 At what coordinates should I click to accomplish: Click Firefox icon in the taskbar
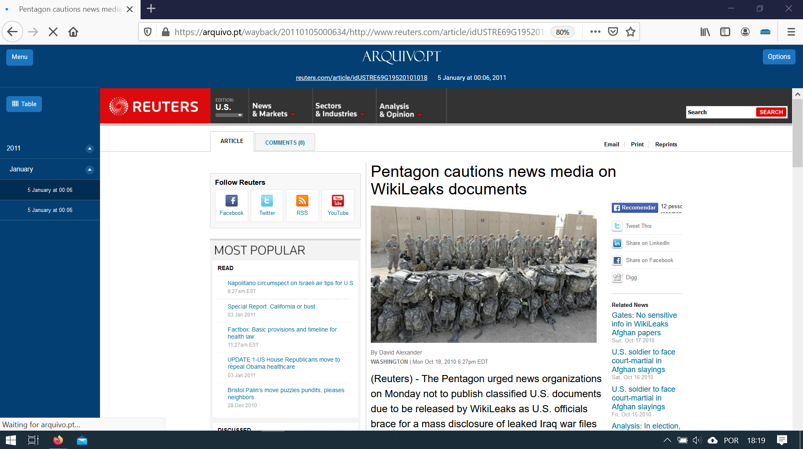coord(58,440)
